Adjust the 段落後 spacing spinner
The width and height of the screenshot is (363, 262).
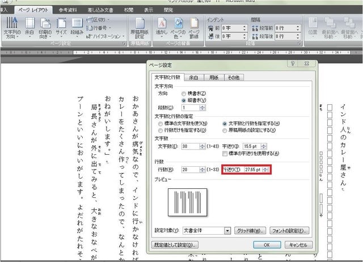tap(298, 36)
